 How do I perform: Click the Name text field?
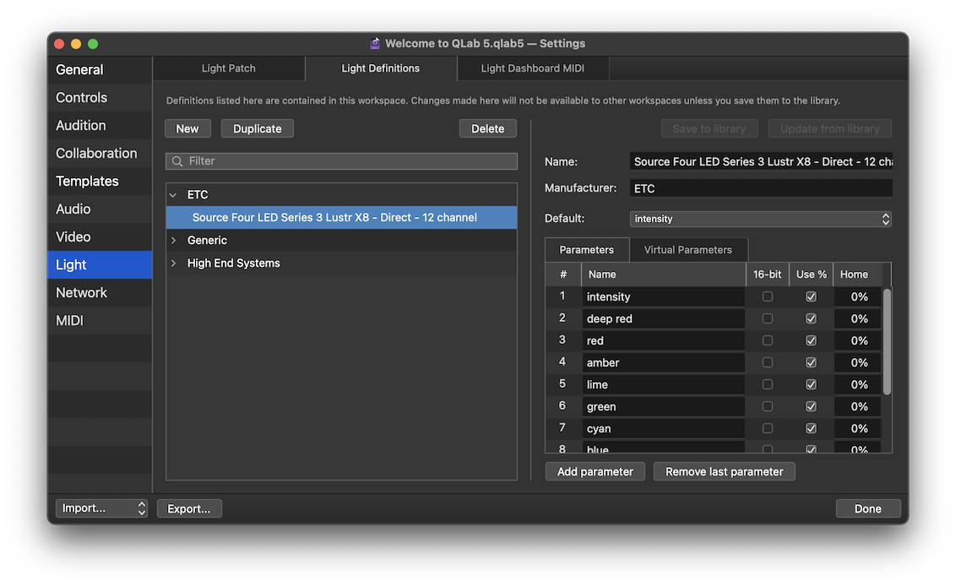click(x=760, y=161)
